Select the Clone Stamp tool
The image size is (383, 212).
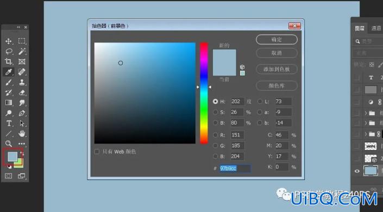[22, 82]
